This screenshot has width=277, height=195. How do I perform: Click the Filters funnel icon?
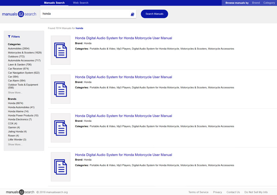[9, 37]
